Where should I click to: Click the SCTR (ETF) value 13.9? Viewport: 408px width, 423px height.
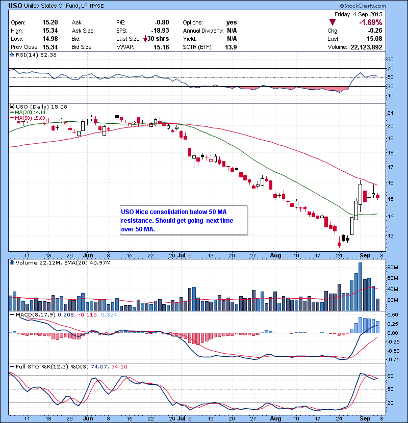pos(231,47)
